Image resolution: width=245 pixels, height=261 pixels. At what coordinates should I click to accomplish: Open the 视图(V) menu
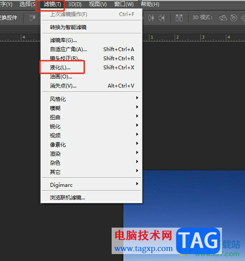coord(98,4)
